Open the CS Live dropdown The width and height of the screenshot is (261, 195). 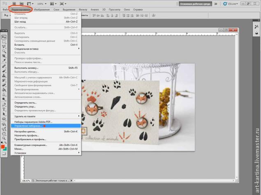coord(230,4)
